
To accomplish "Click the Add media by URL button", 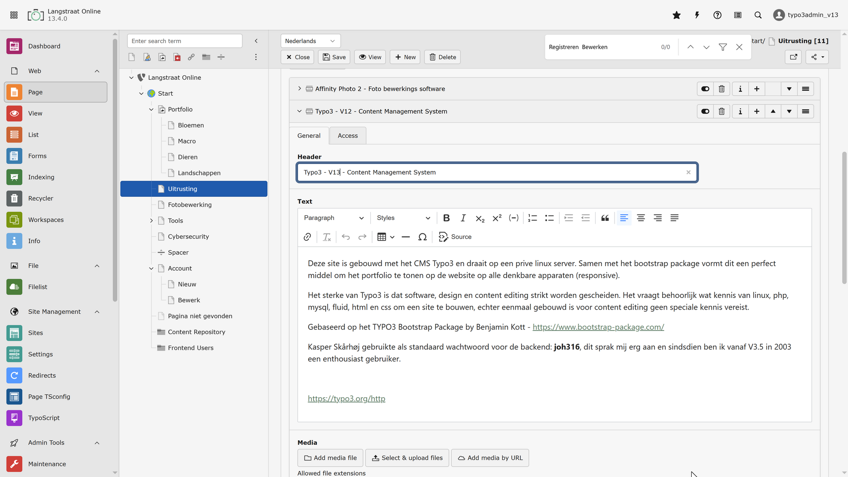I will tap(490, 458).
